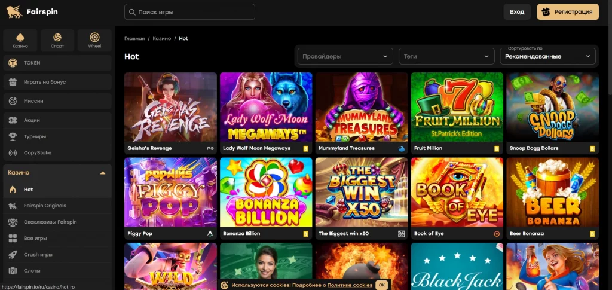Click the Турниры sidebar label

coord(35,136)
